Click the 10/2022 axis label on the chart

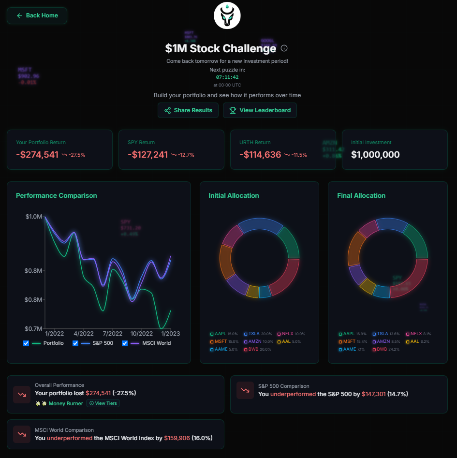pyautogui.click(x=142, y=334)
